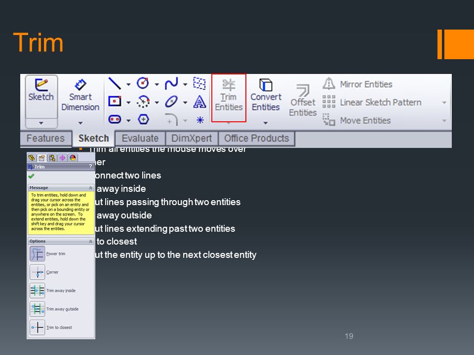Activate the Corner Rectangle tool

pyautogui.click(x=115, y=102)
